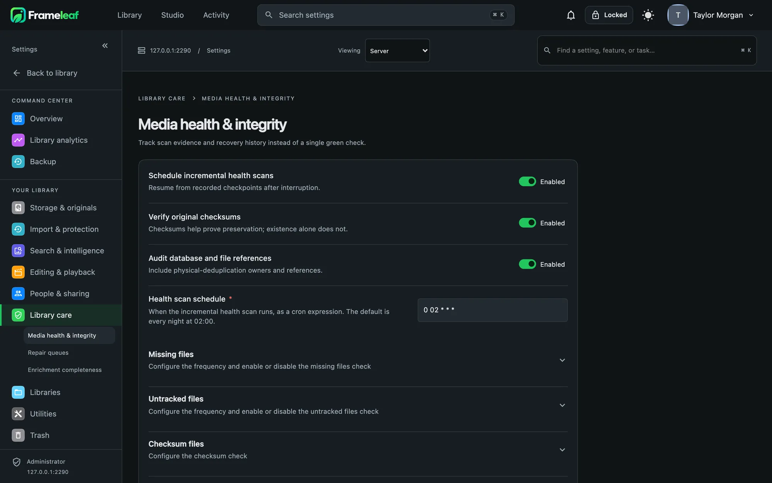Click the Locked button
Screen dimensions: 772x483
609,15
